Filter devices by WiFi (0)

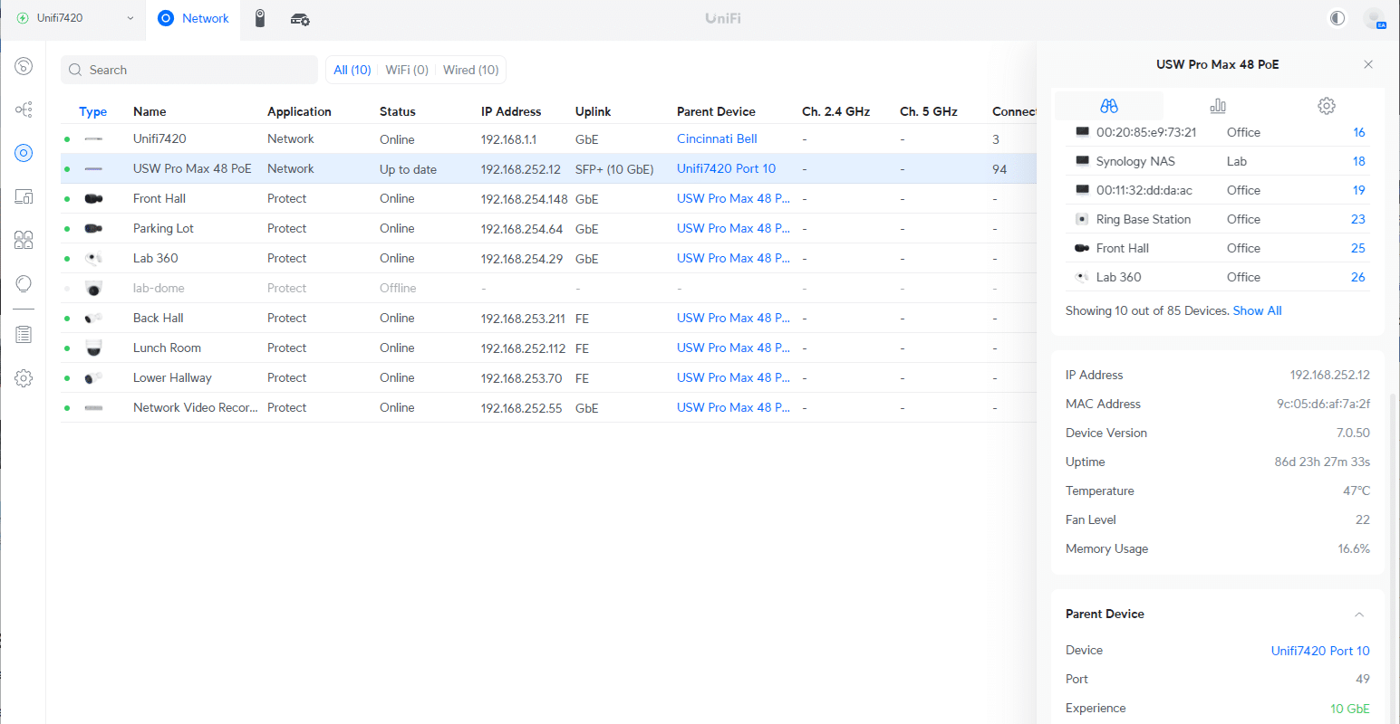point(407,70)
